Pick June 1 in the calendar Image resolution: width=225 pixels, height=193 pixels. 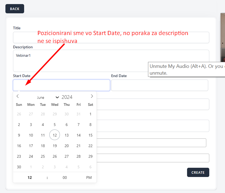(91, 114)
